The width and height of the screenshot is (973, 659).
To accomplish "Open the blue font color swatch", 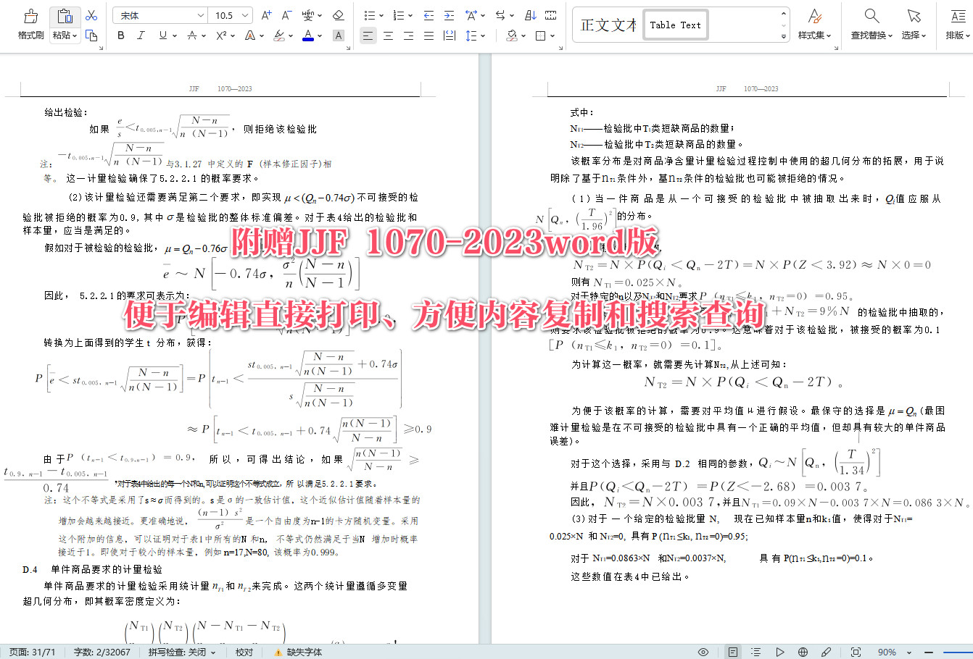I will [x=307, y=34].
